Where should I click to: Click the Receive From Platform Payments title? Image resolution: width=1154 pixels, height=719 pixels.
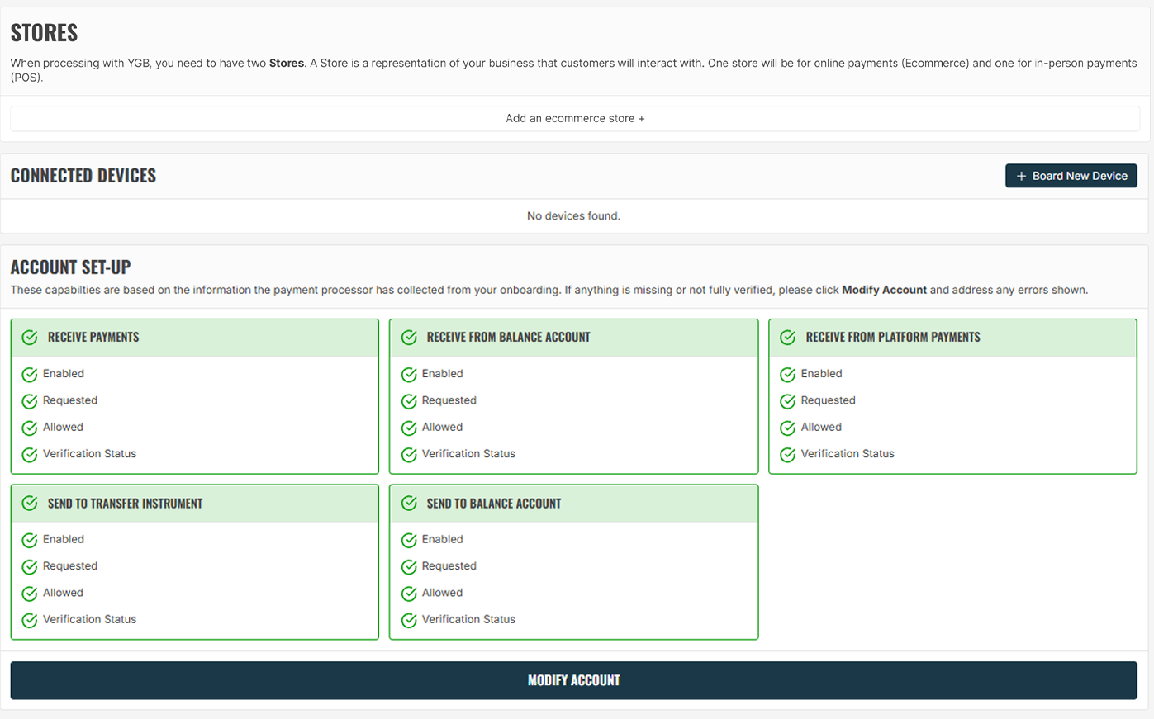pos(892,338)
